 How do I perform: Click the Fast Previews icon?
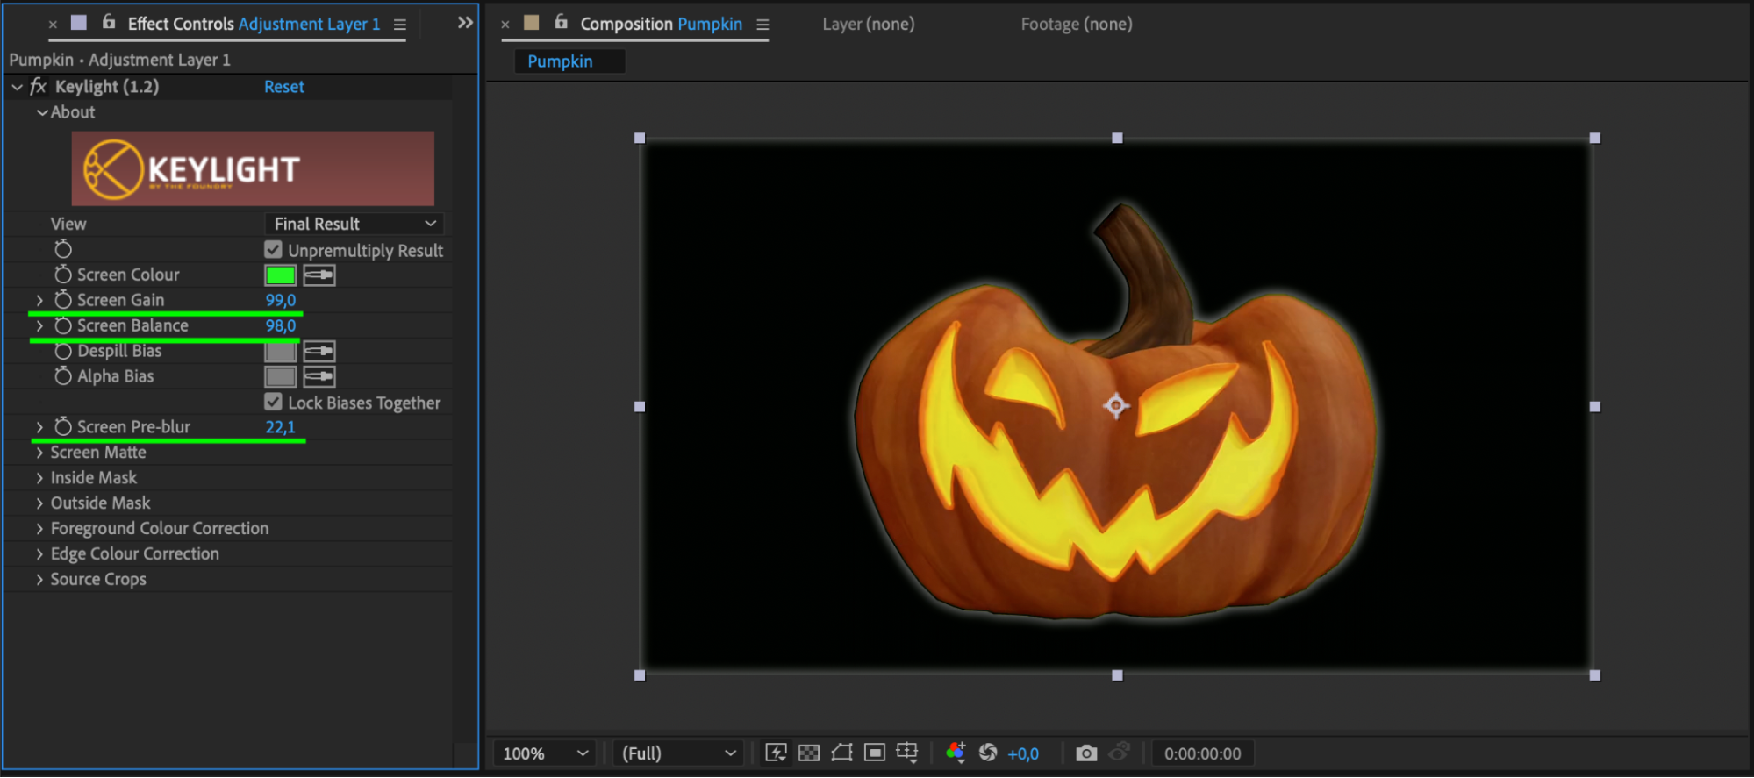pos(776,753)
